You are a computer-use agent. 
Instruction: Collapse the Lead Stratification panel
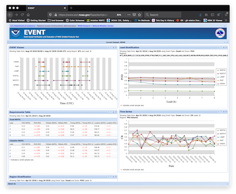click(226, 48)
